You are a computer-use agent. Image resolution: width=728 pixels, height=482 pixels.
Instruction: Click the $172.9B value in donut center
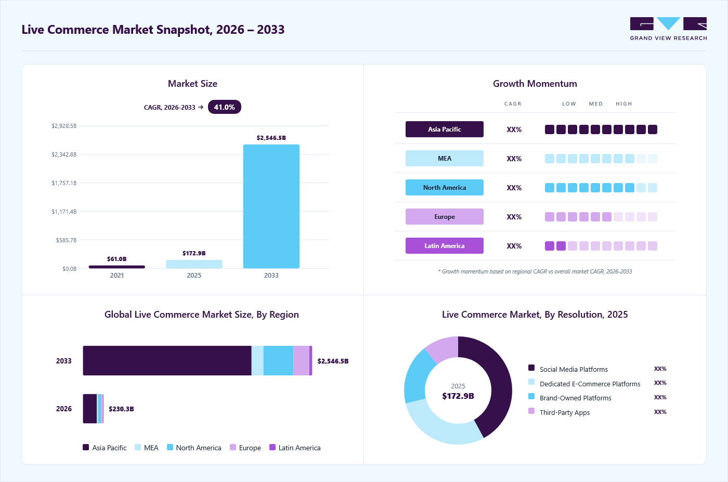[x=458, y=396]
